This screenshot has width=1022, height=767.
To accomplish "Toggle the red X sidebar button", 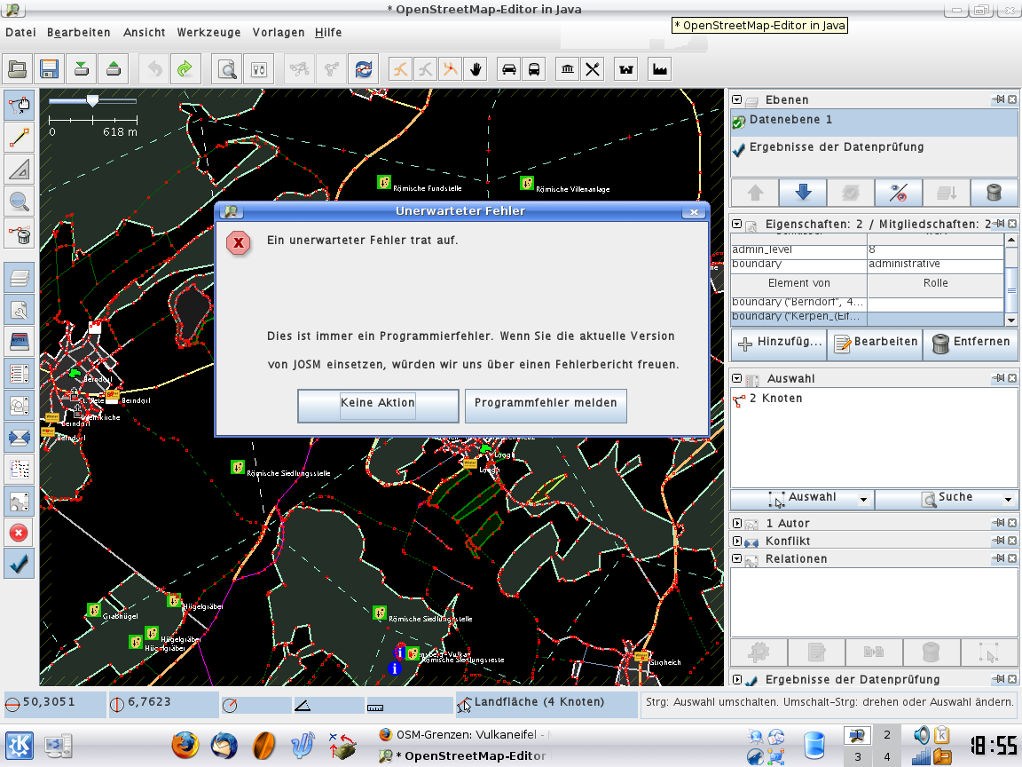I will (19, 534).
